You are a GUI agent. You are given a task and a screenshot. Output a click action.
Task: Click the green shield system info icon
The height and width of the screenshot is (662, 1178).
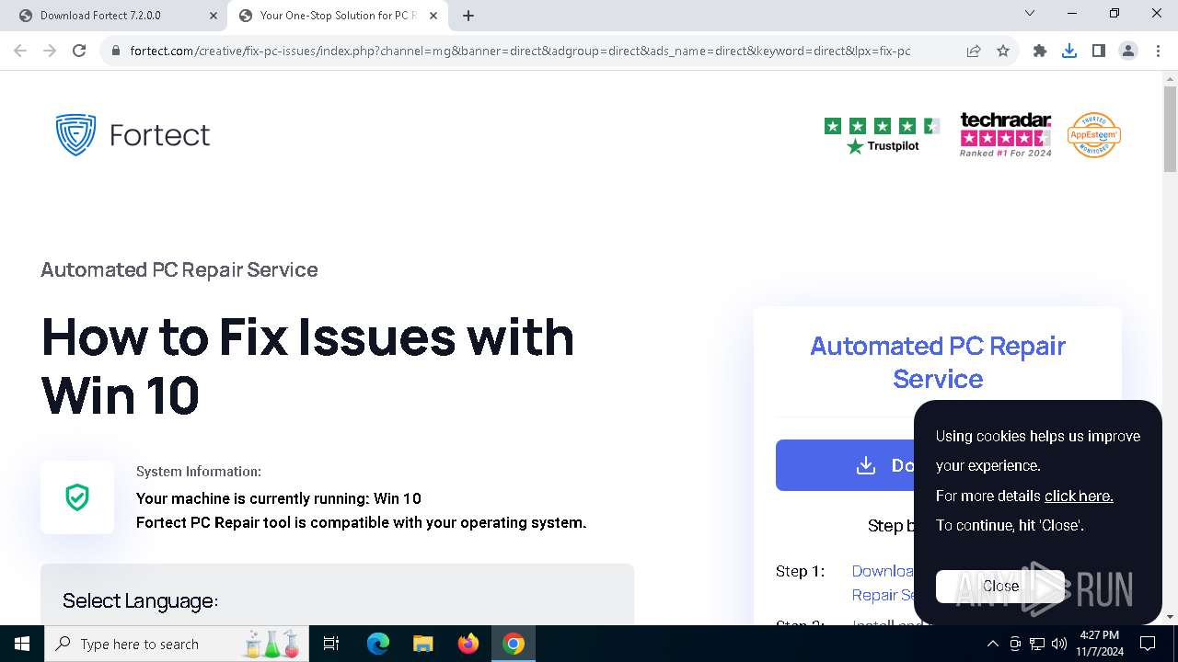(x=77, y=497)
